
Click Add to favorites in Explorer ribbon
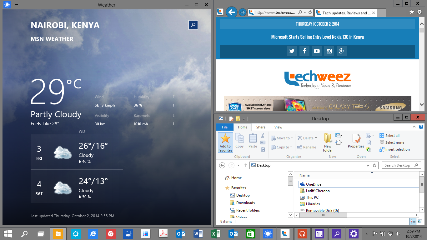225,142
